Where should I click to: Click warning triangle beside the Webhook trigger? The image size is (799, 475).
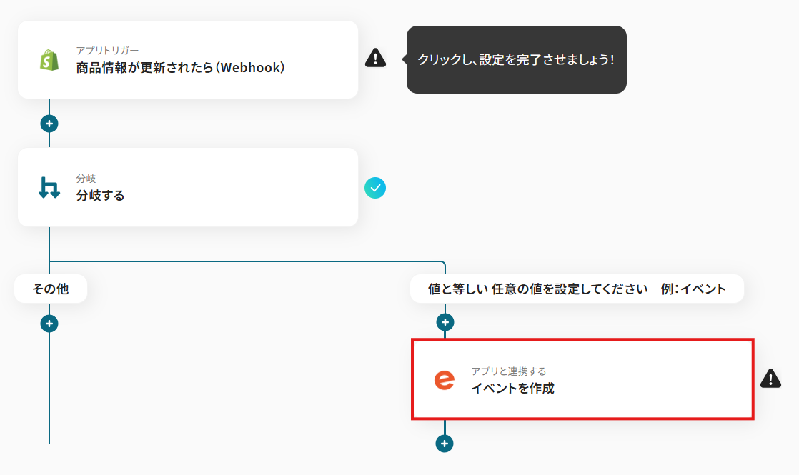(x=375, y=59)
